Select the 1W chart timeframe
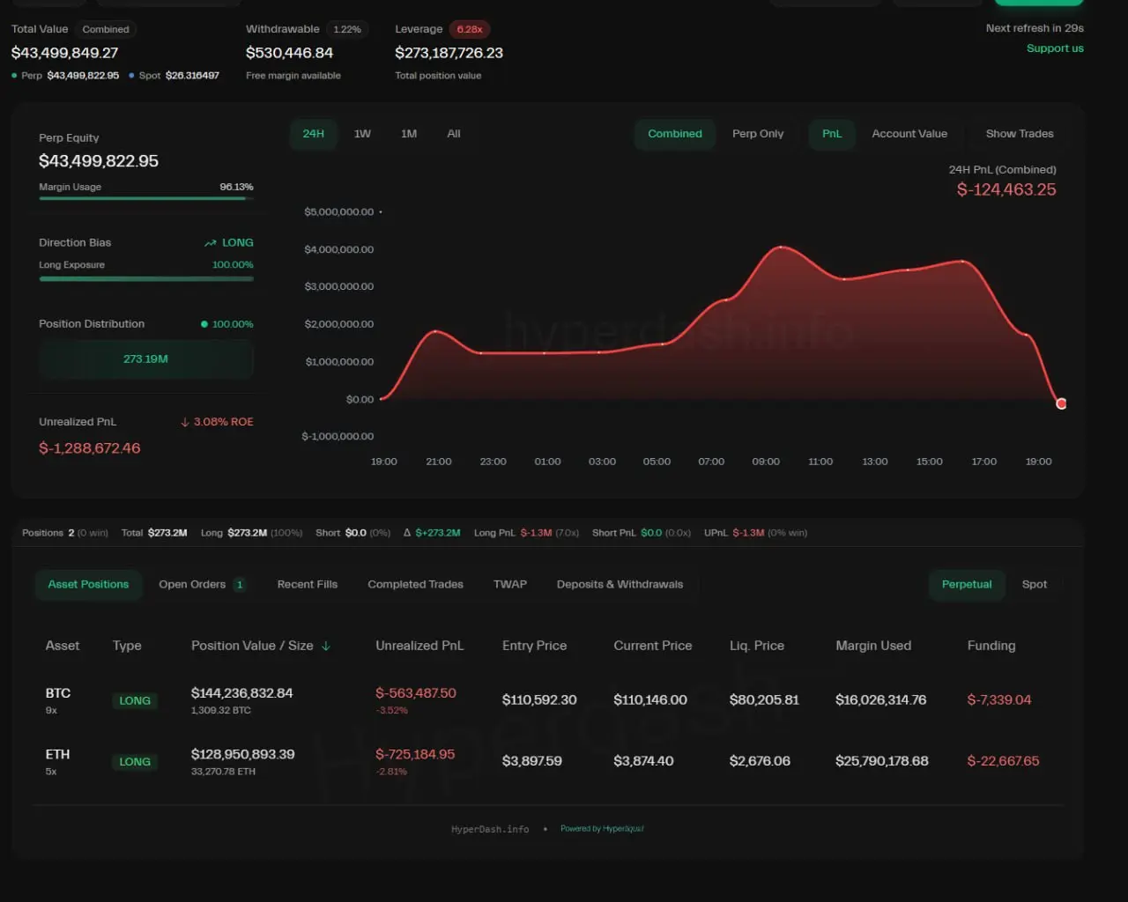The width and height of the screenshot is (1128, 902). (362, 134)
